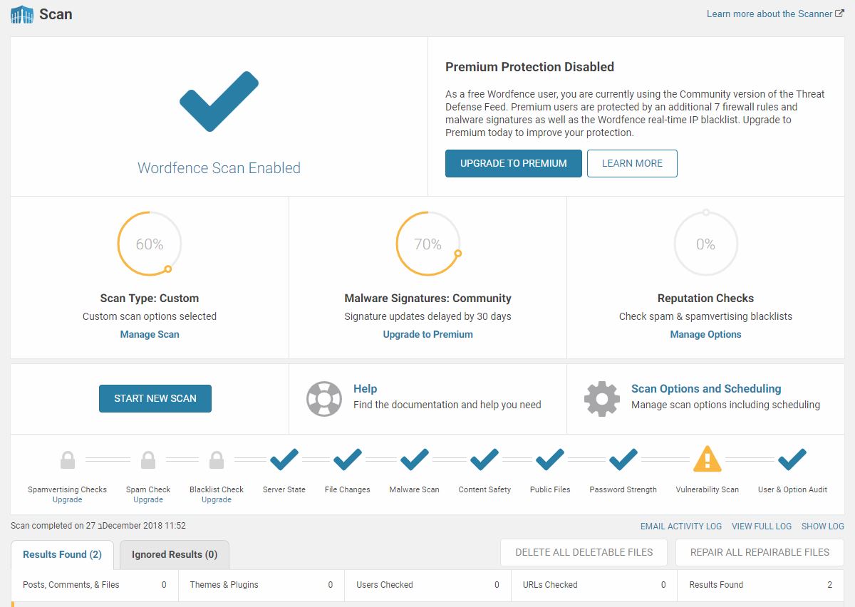Click the 70% Malware Signatures progress circle
855x607 pixels.
click(x=428, y=244)
